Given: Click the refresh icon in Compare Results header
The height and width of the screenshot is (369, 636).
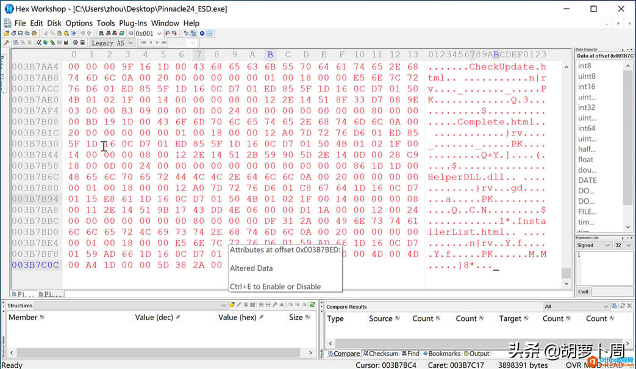Looking at the screenshot, I should [x=622, y=306].
